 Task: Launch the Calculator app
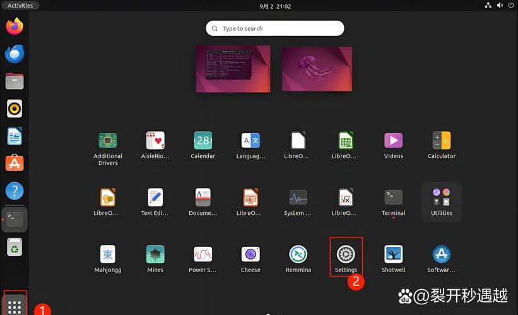coord(442,145)
